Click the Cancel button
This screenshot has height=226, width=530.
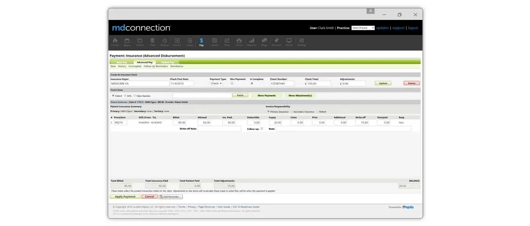coord(149,197)
